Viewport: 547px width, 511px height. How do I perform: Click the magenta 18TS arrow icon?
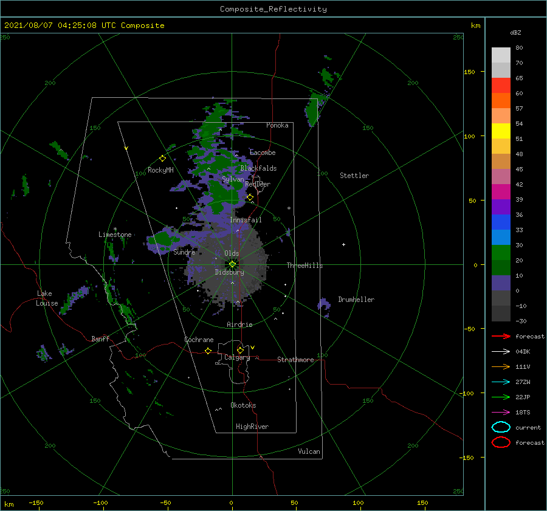point(501,413)
